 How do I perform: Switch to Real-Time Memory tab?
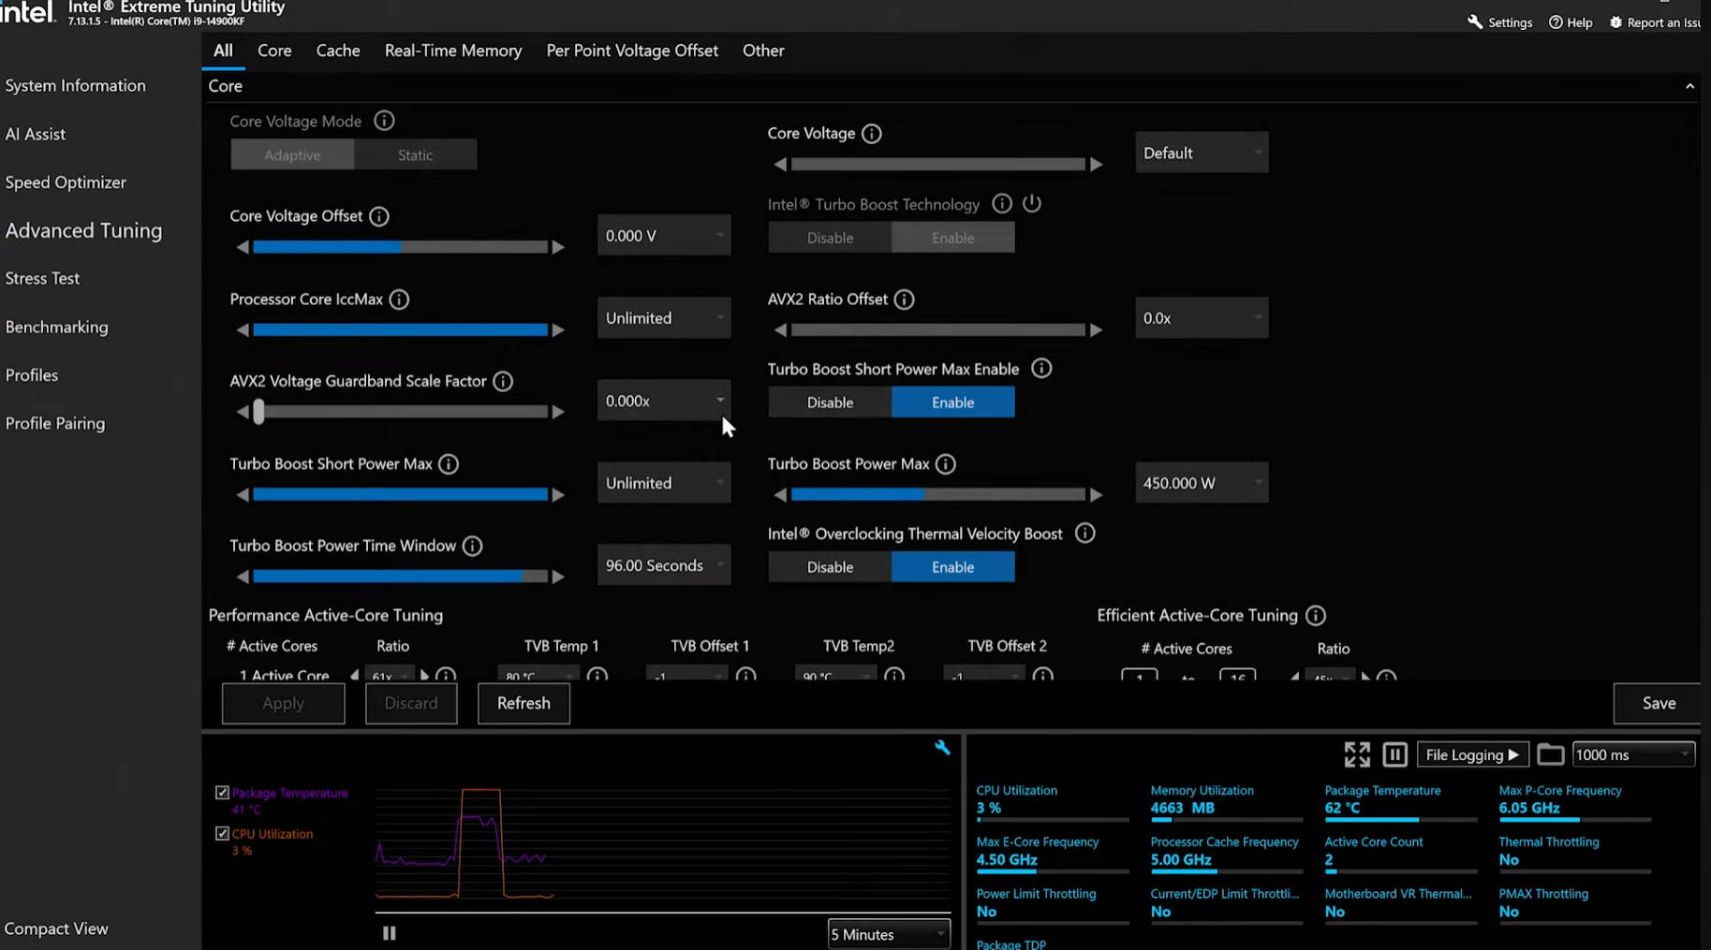pos(453,51)
